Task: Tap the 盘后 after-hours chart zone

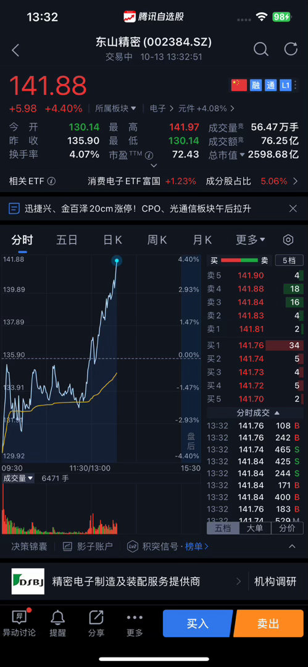Action: click(191, 358)
